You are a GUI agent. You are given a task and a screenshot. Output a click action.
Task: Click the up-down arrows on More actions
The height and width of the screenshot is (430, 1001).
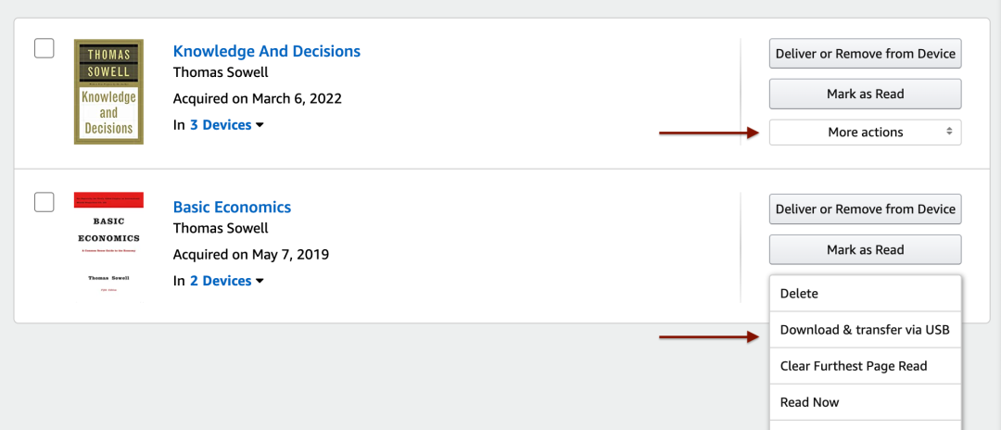(x=949, y=133)
